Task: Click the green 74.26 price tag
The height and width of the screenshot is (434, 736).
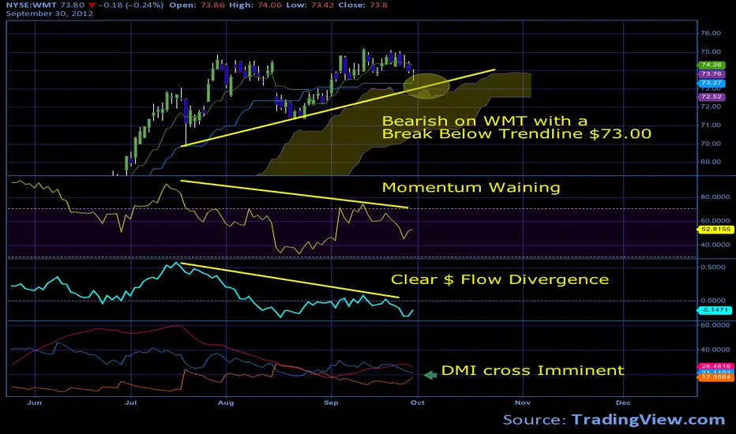Action: (x=711, y=65)
